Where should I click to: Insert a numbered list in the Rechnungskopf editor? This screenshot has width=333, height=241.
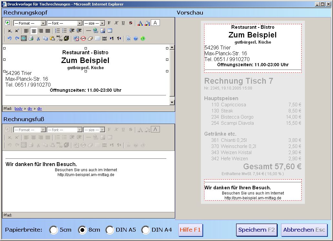click(x=57, y=31)
